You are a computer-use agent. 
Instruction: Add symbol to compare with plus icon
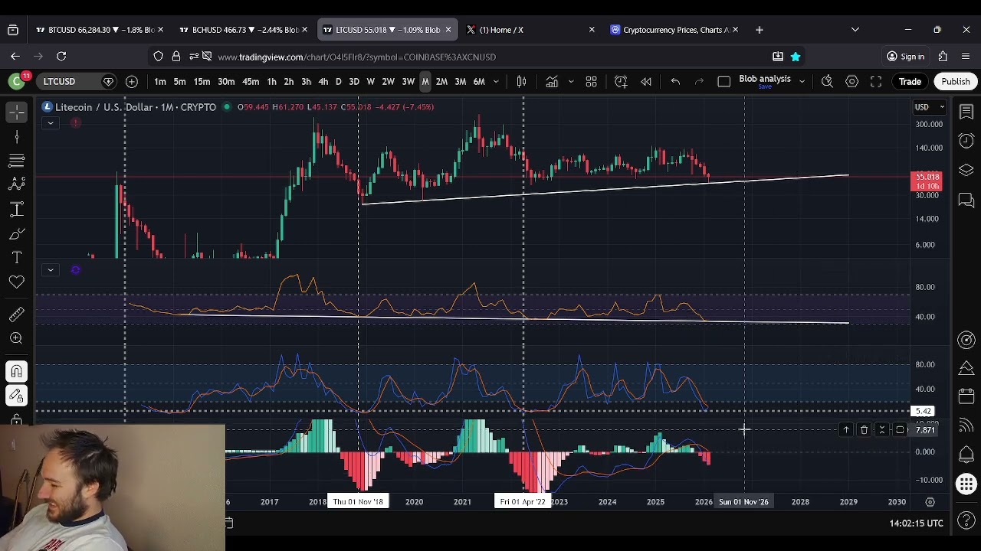point(132,82)
